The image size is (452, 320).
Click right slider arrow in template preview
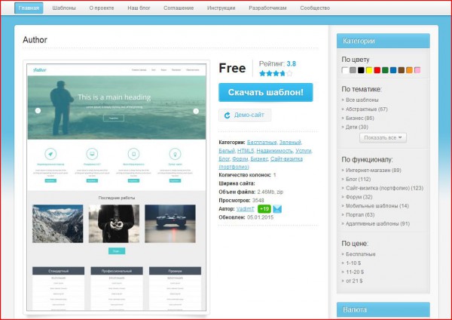click(x=196, y=111)
